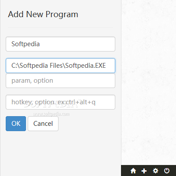This screenshot has height=176, width=176.
Task: Open settings via the gear icon
Action: pos(155,171)
